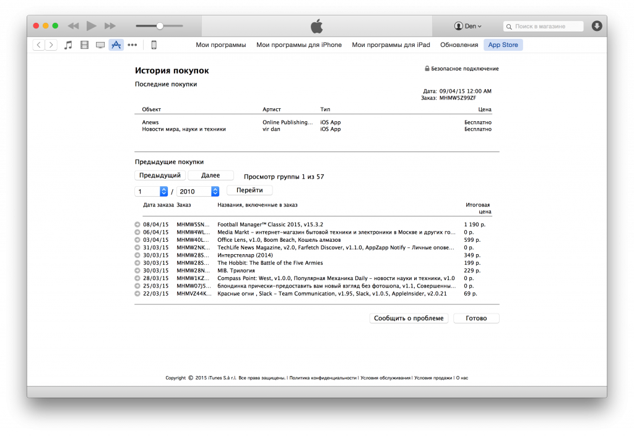Click the Apple logo in display

pyautogui.click(x=316, y=26)
